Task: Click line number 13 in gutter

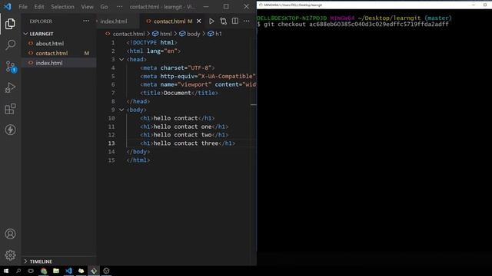Action: click(x=111, y=143)
